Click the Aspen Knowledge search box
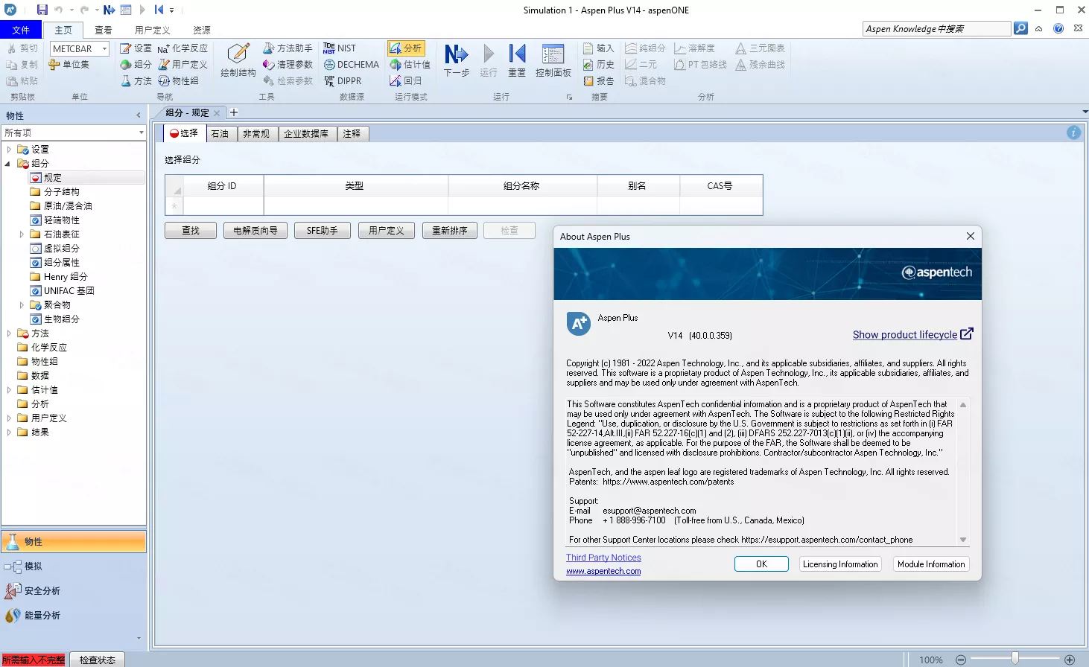This screenshot has height=667, width=1089. (x=935, y=28)
